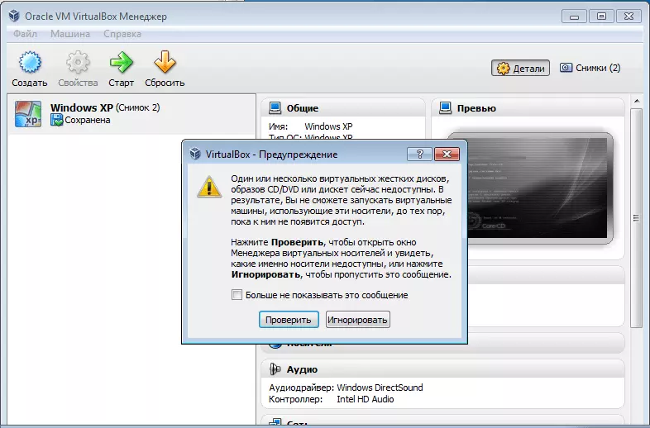Open the Справка menu
This screenshot has width=650, height=428.
click(x=122, y=34)
